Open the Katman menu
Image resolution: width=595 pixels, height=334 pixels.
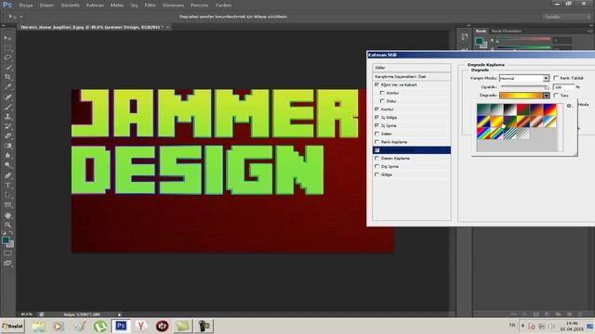point(95,6)
